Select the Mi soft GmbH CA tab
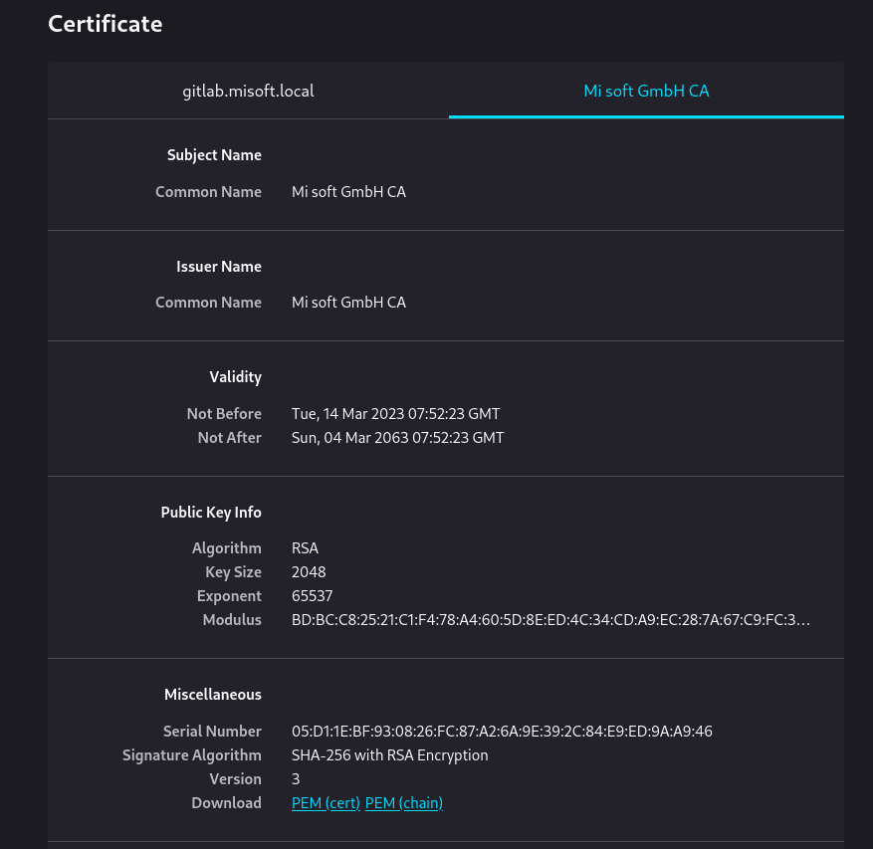Screen dimensions: 873x849 (646, 91)
